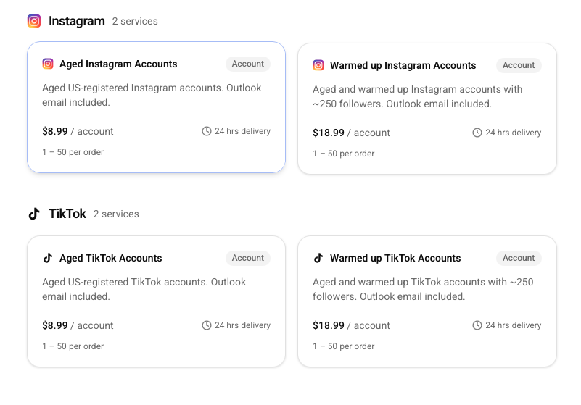Click Instagram icon on Aged Instagram Accounts card
This screenshot has height=405, width=581.
(x=48, y=64)
